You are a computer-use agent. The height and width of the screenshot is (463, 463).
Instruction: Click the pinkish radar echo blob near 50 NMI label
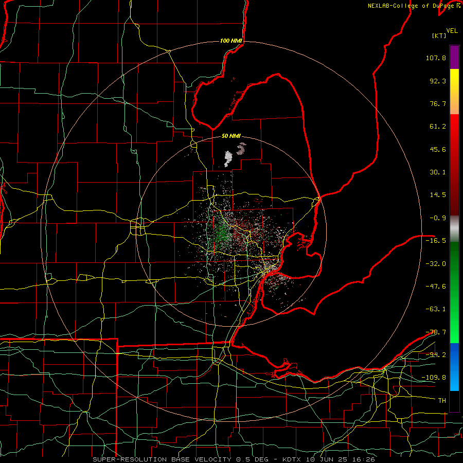point(241,149)
